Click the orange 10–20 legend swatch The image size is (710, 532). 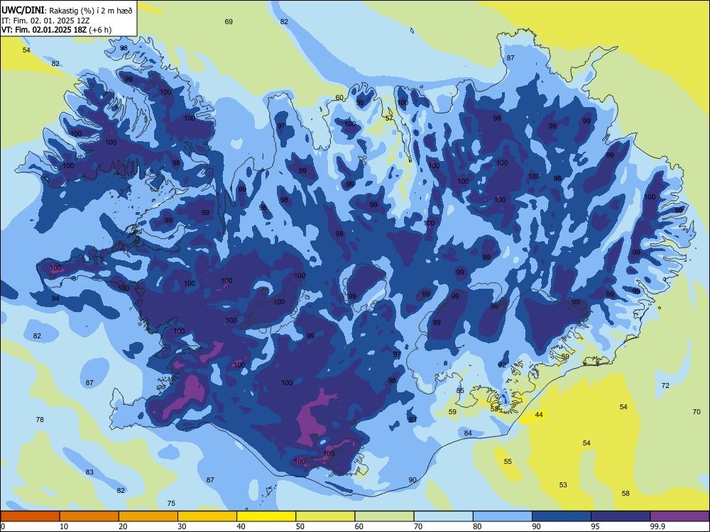[89, 516]
